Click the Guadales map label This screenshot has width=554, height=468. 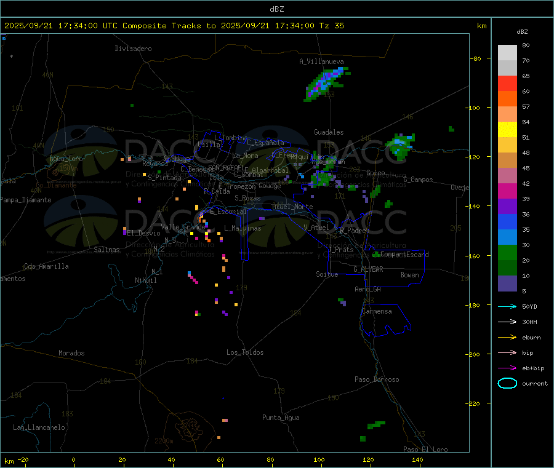point(329,132)
